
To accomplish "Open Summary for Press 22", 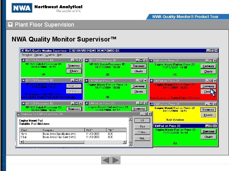I will click(x=208, y=66).
